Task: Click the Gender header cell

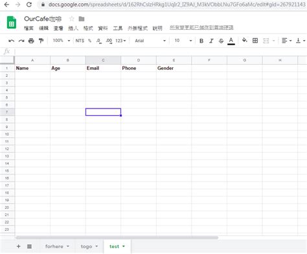Action: pos(174,68)
